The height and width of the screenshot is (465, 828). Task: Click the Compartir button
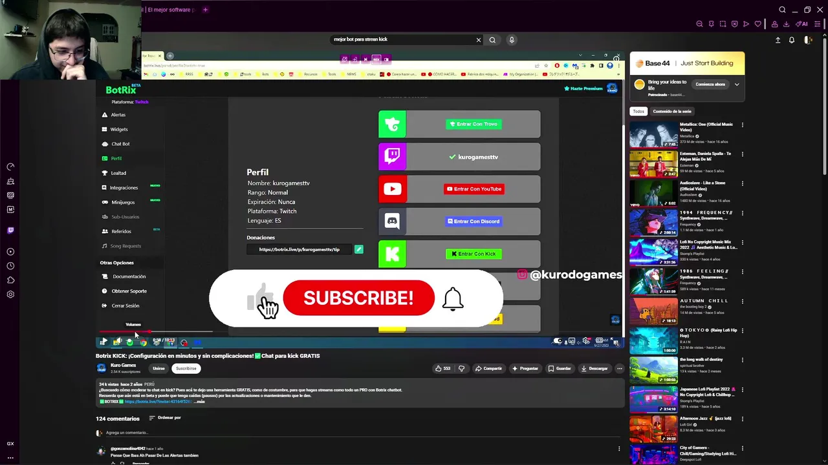click(x=488, y=369)
